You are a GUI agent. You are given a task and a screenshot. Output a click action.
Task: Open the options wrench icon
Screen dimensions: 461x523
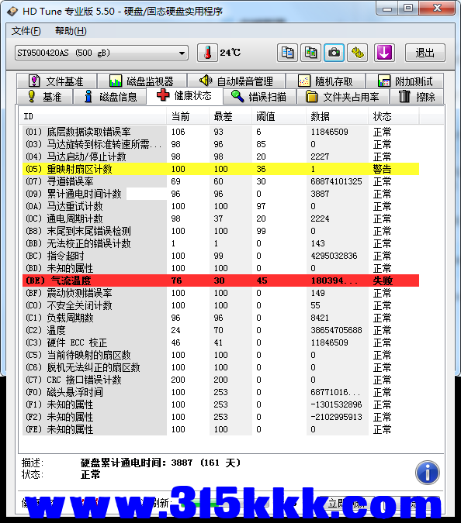(358, 53)
